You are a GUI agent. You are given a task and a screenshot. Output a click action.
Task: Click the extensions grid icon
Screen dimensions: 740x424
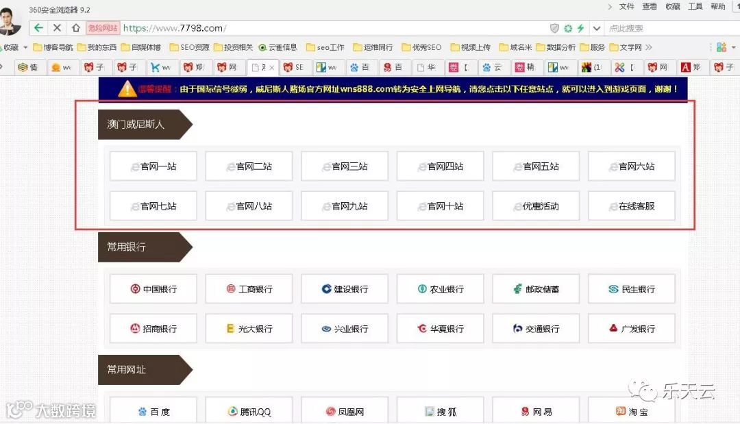pos(721,47)
